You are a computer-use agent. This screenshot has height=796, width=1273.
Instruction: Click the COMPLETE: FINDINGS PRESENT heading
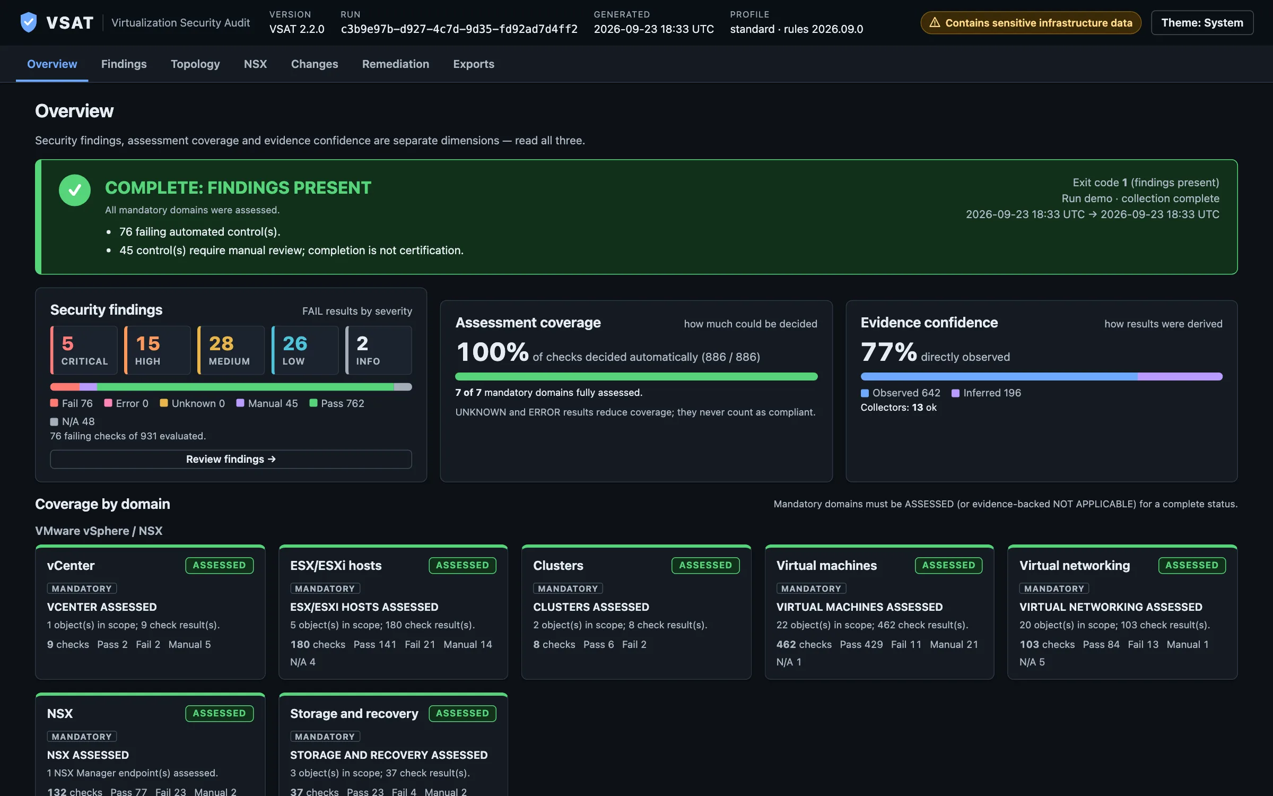pyautogui.click(x=238, y=187)
